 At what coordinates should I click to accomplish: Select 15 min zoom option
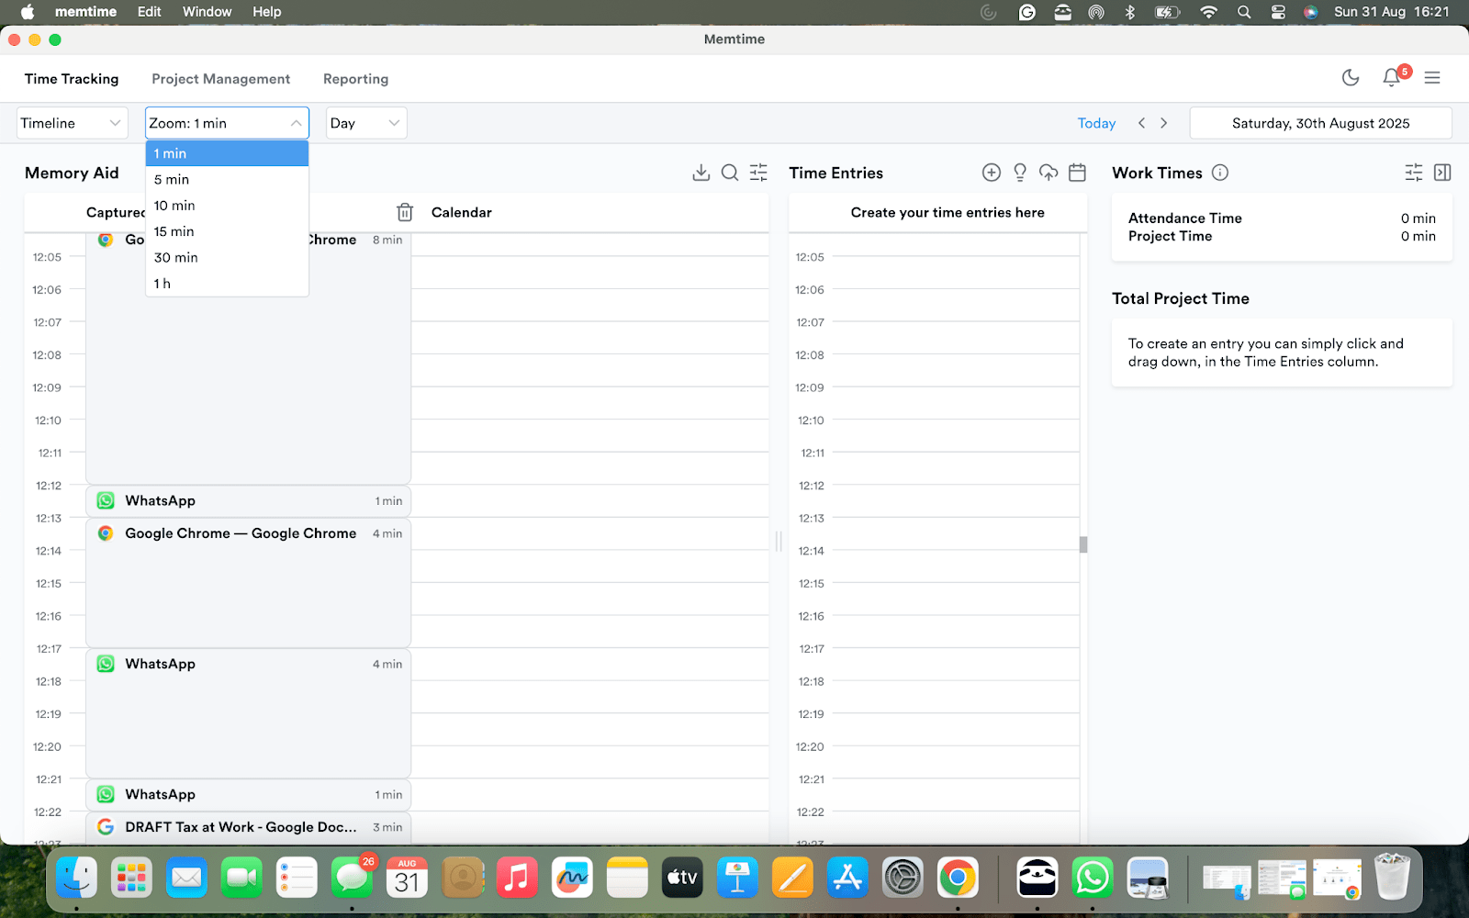click(x=227, y=231)
